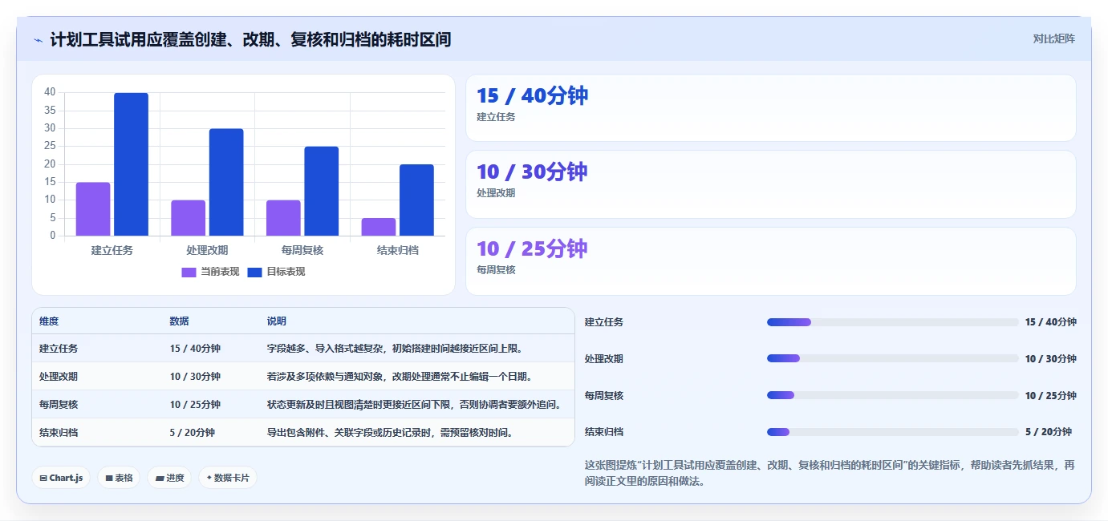Click the purple 结束归档 bar at 5

(x=379, y=227)
